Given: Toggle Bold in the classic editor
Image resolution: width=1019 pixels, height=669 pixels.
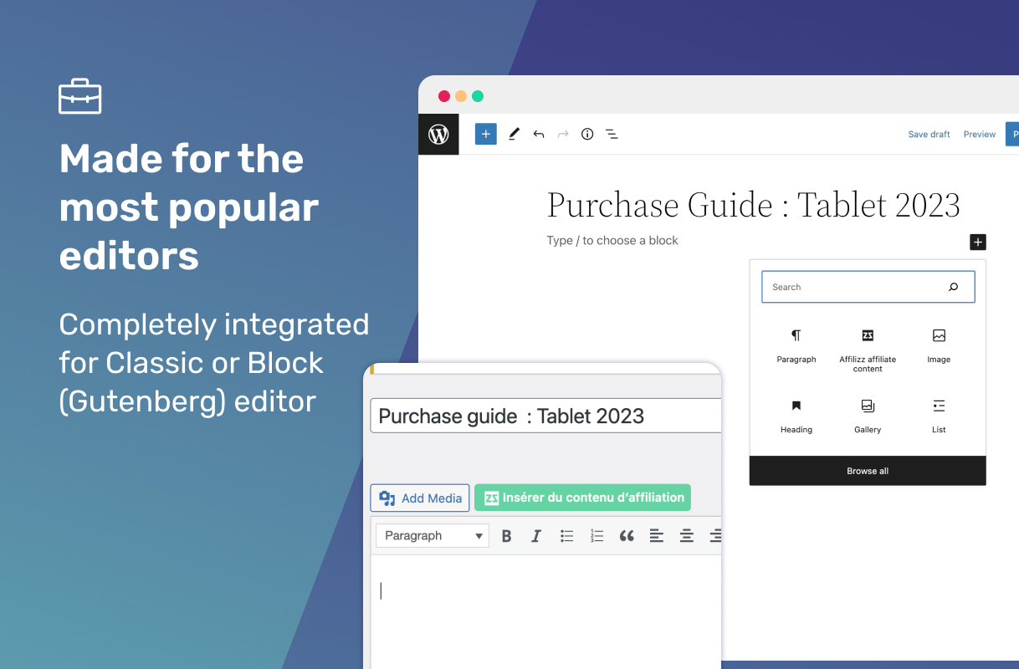Looking at the screenshot, I should pos(506,536).
